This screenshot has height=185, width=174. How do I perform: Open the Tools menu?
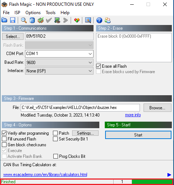[50, 13]
